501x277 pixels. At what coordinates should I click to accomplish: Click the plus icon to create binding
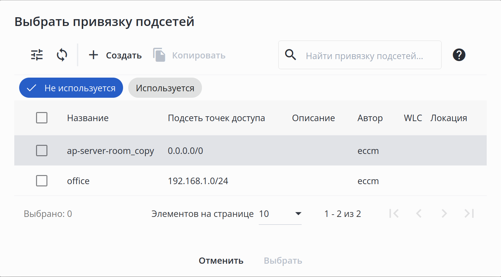(x=94, y=55)
